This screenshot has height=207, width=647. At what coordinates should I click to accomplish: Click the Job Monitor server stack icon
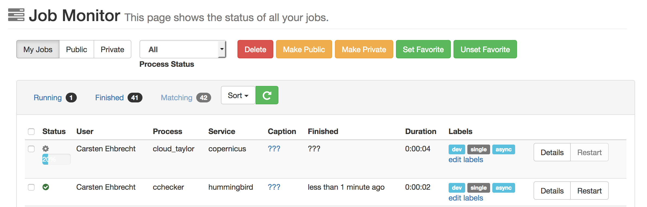point(16,15)
